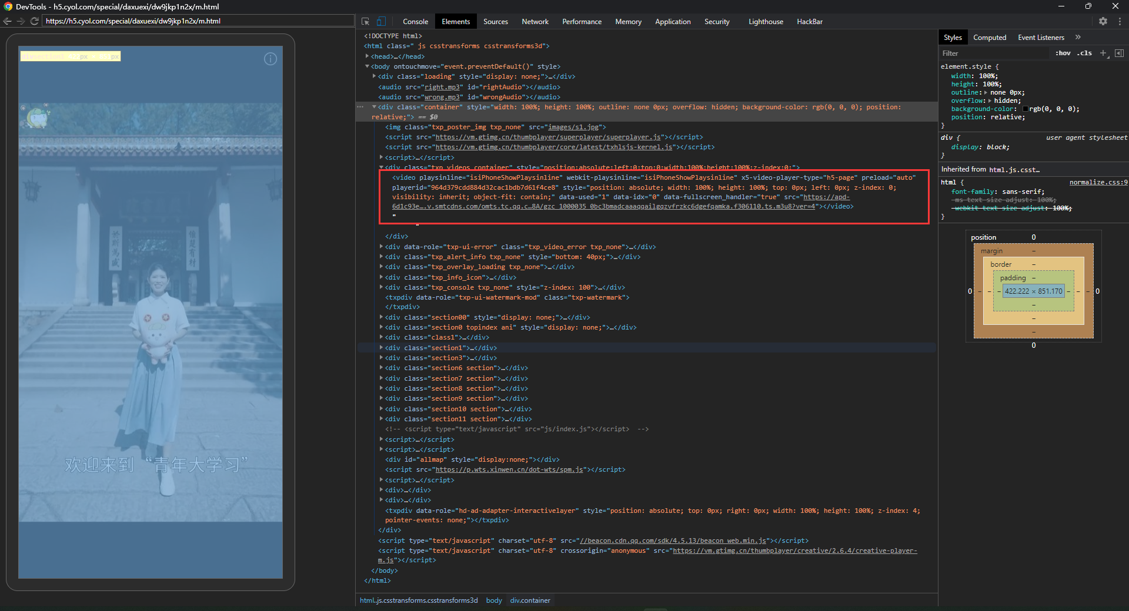Viewport: 1129px width, 611px height.
Task: Expand the overflow shorthand in element.style
Action: (990, 100)
